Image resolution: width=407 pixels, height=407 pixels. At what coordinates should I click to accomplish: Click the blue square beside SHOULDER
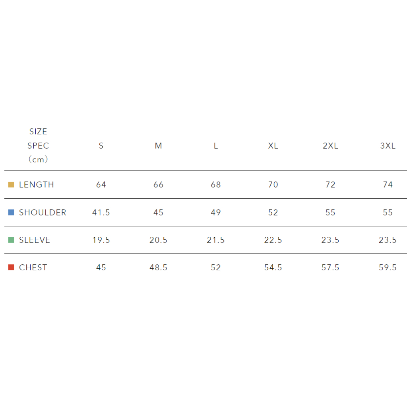point(11,212)
